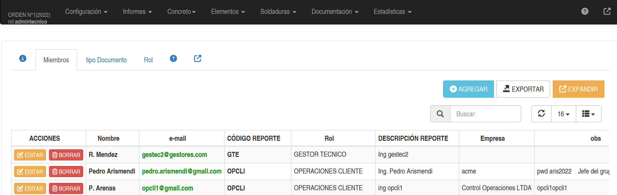The image size is (617, 195).
Task: Open the 16 rows-per-page dropdown
Action: [x=563, y=114]
